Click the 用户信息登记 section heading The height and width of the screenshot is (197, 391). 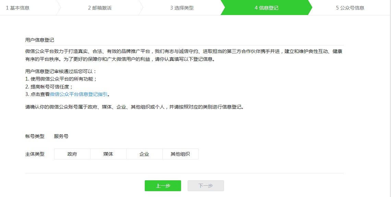40,40
